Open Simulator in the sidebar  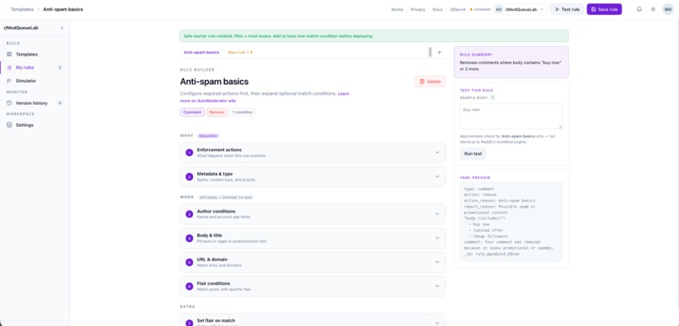(35, 81)
